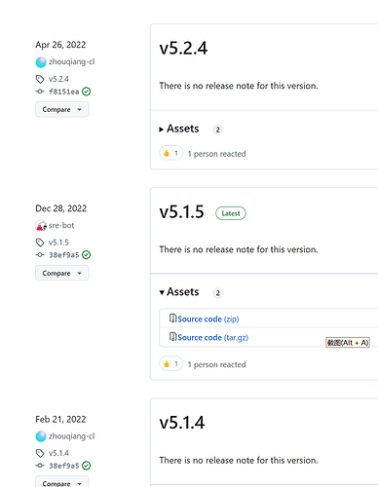378x487 pixels.
Task: Click zip file icon beside Source code (zip)
Action: 172,318
